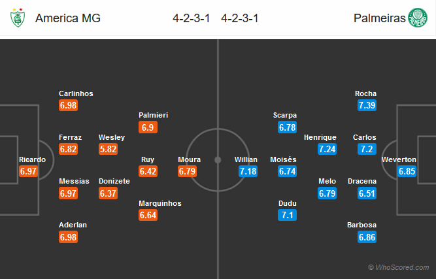Select Aderlan's 6.98 rating badge
436x279 pixels.
point(68,237)
